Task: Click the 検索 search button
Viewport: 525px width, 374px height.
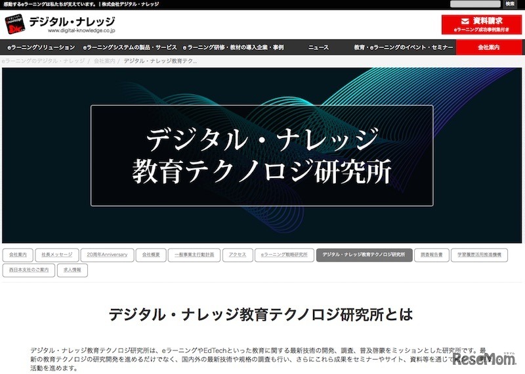Action: (511, 4)
